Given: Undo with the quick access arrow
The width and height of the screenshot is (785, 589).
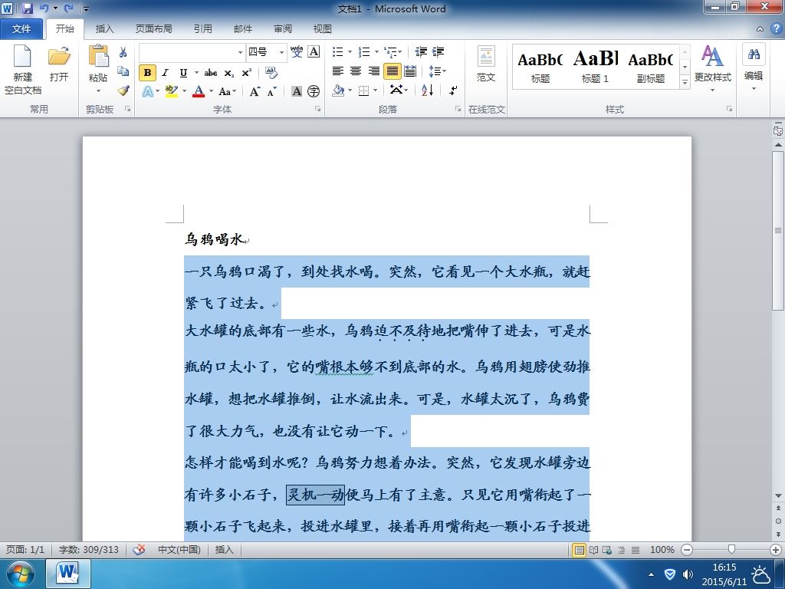Looking at the screenshot, I should tap(44, 8).
